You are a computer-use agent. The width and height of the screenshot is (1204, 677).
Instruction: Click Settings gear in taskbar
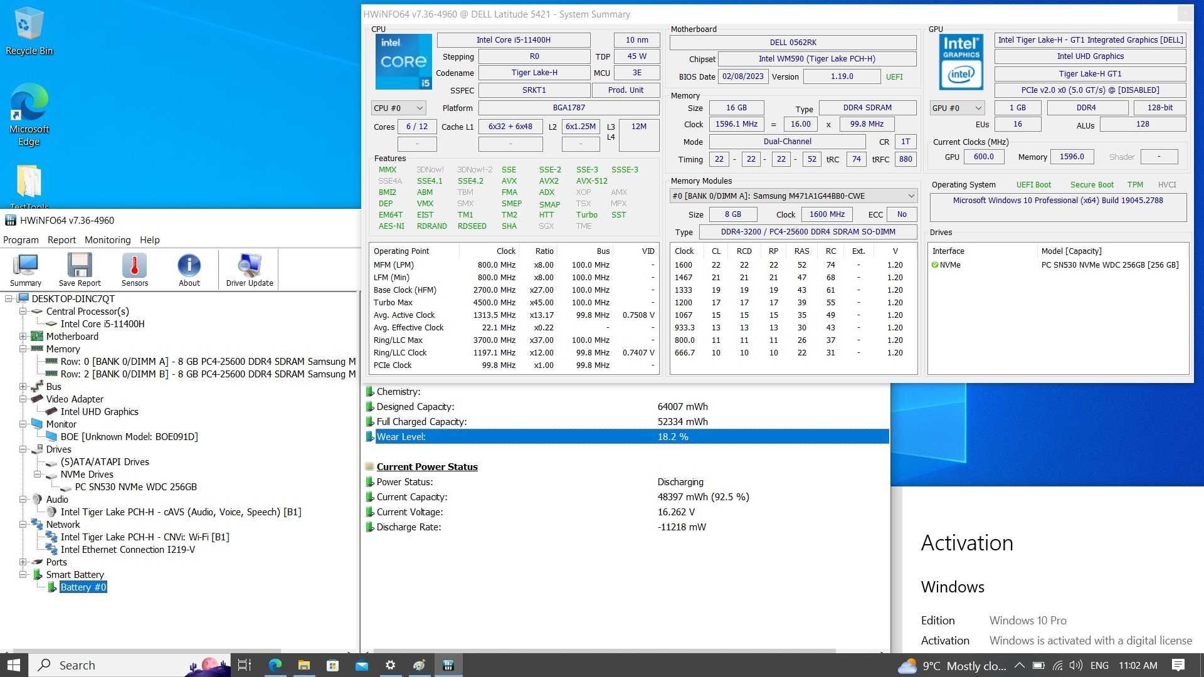click(390, 665)
